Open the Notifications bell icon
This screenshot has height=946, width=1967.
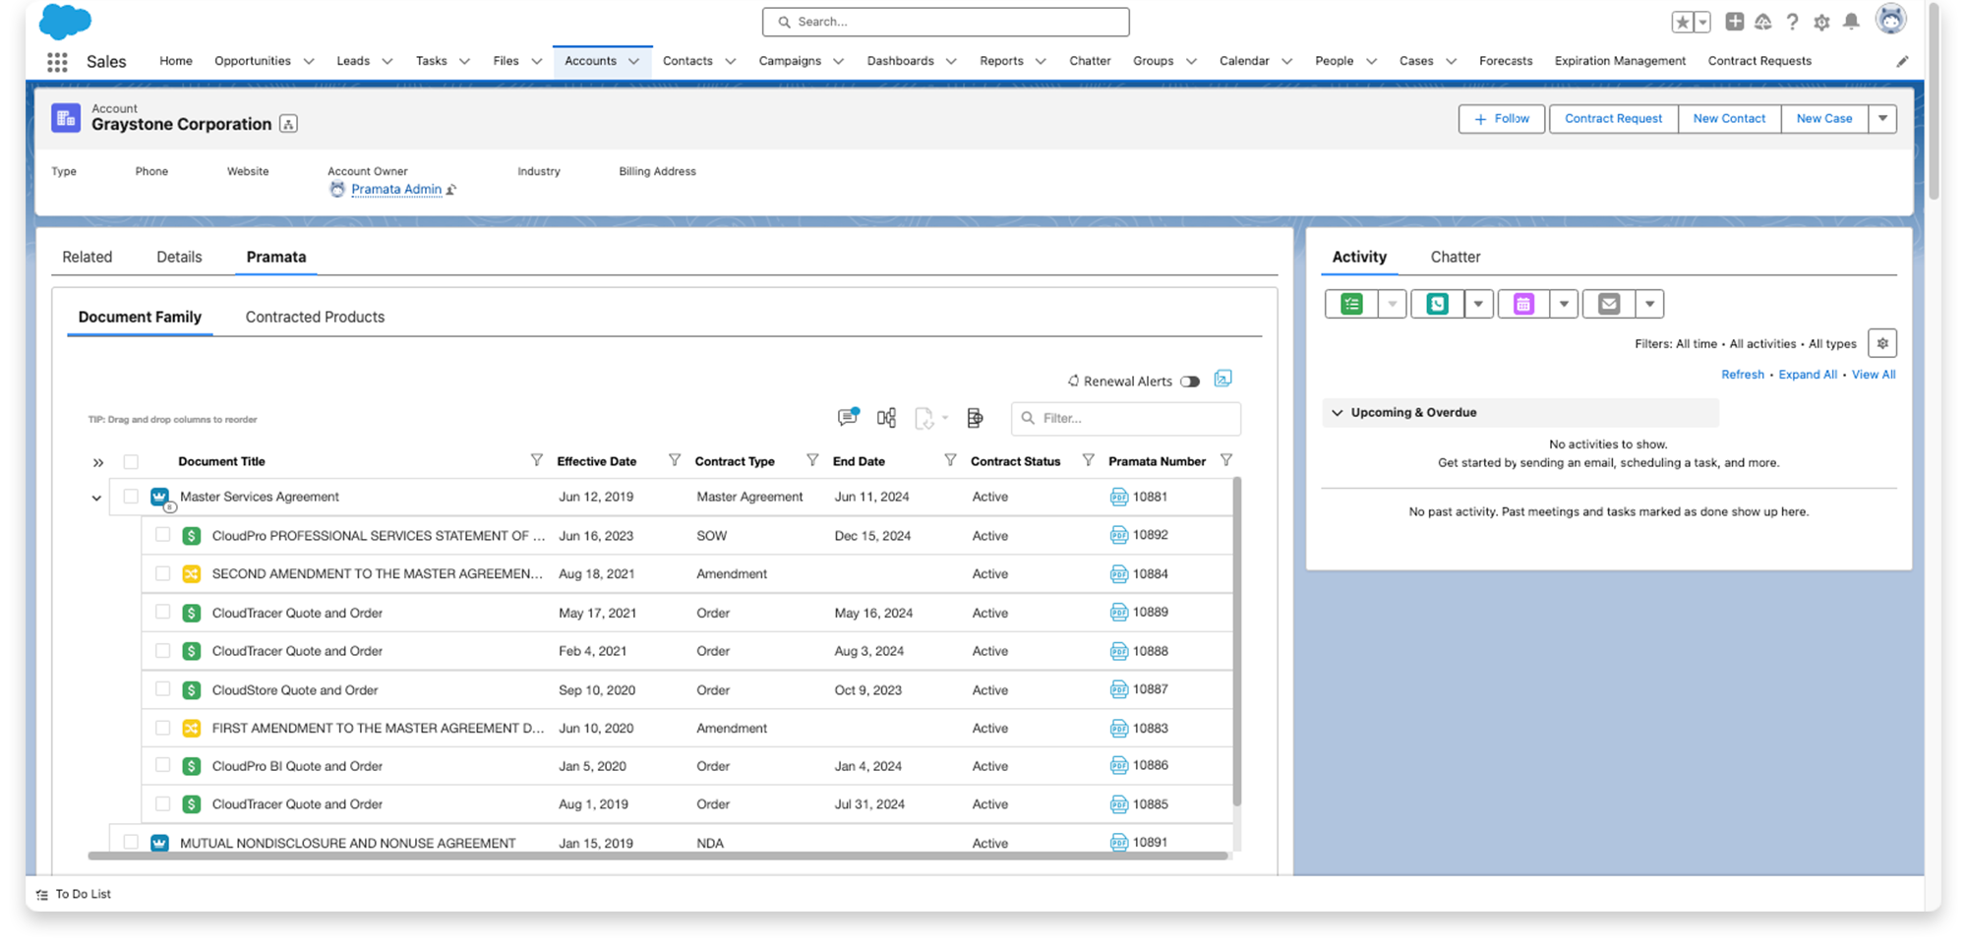pos(1851,22)
